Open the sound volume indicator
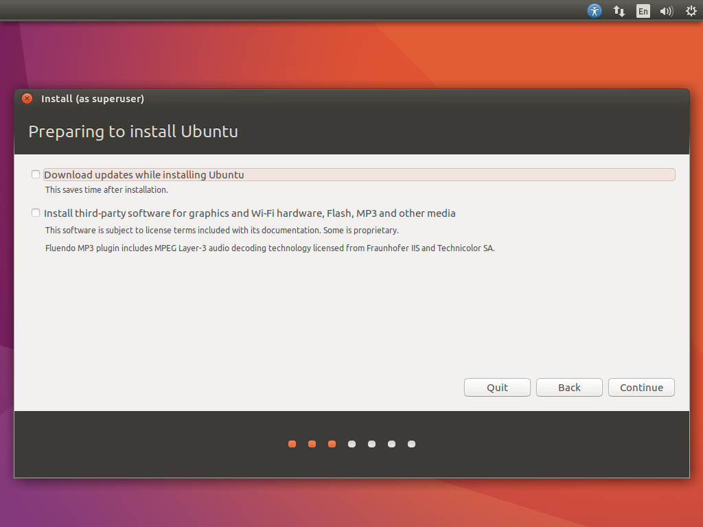Image resolution: width=703 pixels, height=527 pixels. [666, 11]
